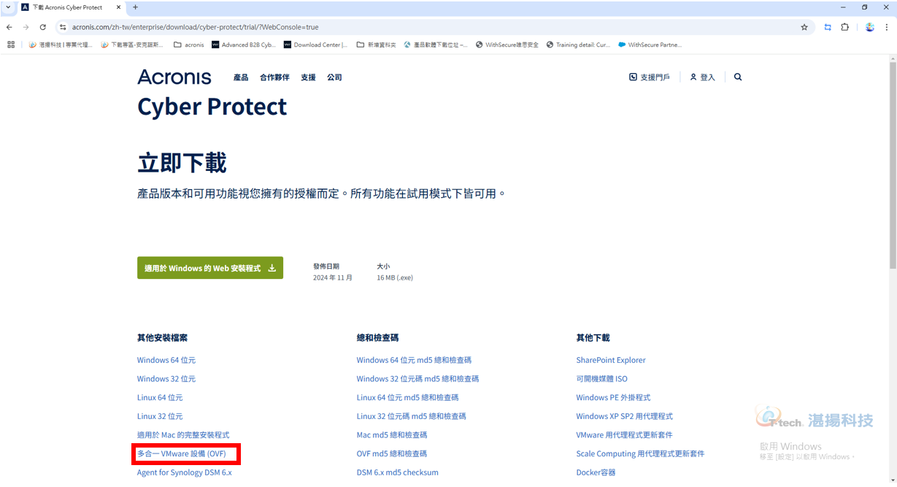Image resolution: width=897 pixels, height=487 pixels.
Task: Click the 登入 sign-in link
Action: [x=703, y=77]
